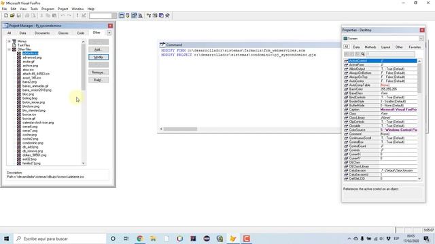Open the View menu
The height and width of the screenshot is (244, 435).
(x=23, y=9)
